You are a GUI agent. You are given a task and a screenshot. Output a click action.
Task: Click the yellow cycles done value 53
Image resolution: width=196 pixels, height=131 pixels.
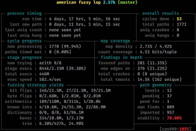[x=179, y=19]
